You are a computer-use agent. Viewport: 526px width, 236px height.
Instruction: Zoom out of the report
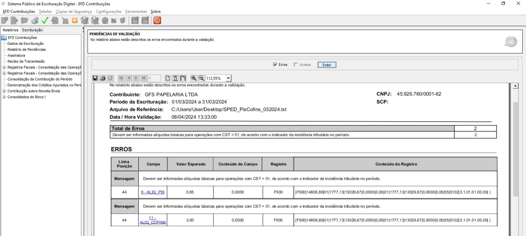click(201, 78)
